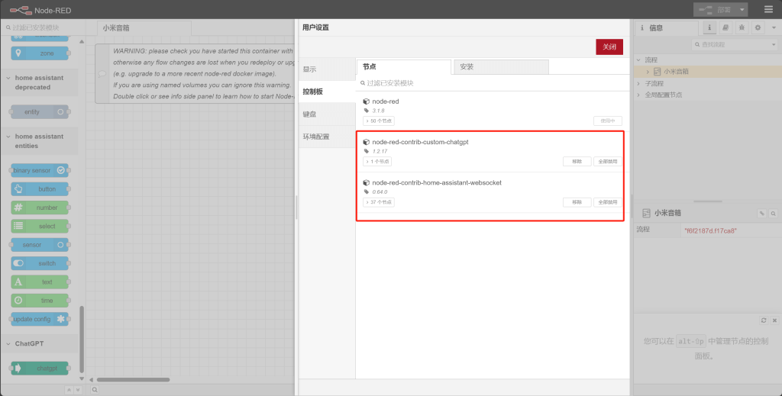Expand all palette categories icon
Viewport: 782px width, 396px height.
[77, 390]
